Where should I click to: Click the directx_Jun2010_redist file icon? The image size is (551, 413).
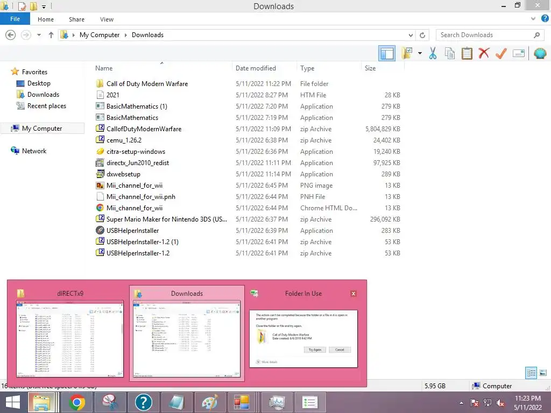[x=100, y=162]
